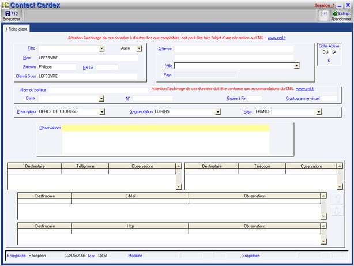The height and width of the screenshot is (266, 354).
Task: Click the Nom field containing LEFEBVRE
Action: coord(88,58)
